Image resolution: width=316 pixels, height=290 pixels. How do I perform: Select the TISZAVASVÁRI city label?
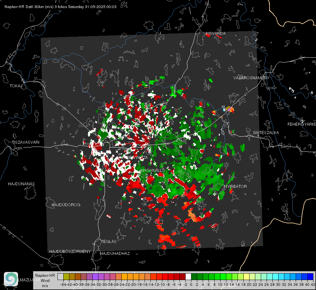click(x=25, y=142)
